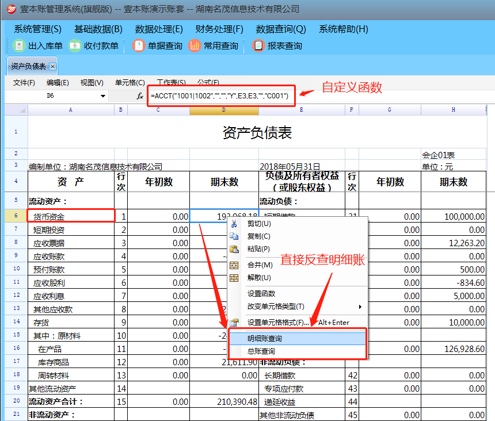Open the 财务处理(F) menu

coord(219,29)
